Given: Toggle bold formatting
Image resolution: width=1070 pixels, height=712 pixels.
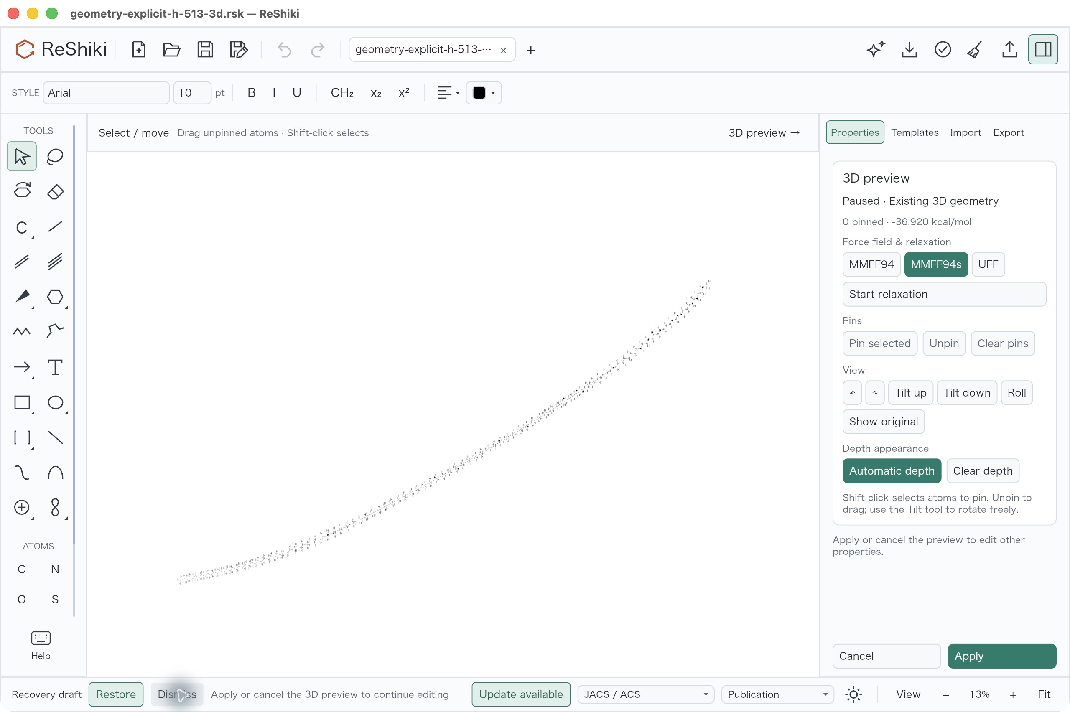Looking at the screenshot, I should click(x=251, y=93).
